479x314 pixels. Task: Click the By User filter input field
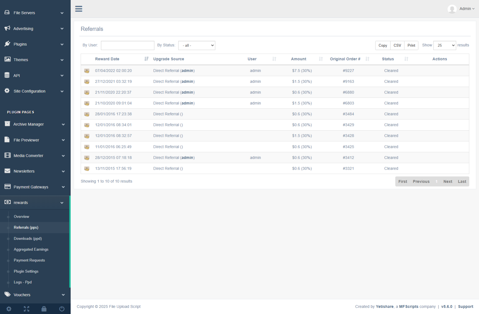click(127, 45)
